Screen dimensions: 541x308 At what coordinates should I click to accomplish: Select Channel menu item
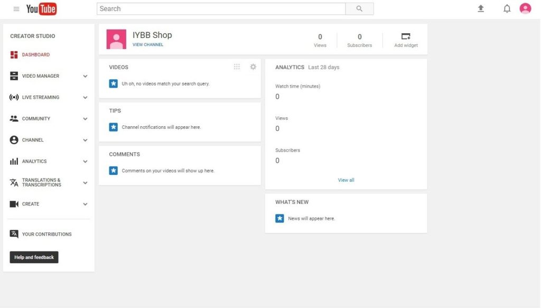pyautogui.click(x=33, y=140)
